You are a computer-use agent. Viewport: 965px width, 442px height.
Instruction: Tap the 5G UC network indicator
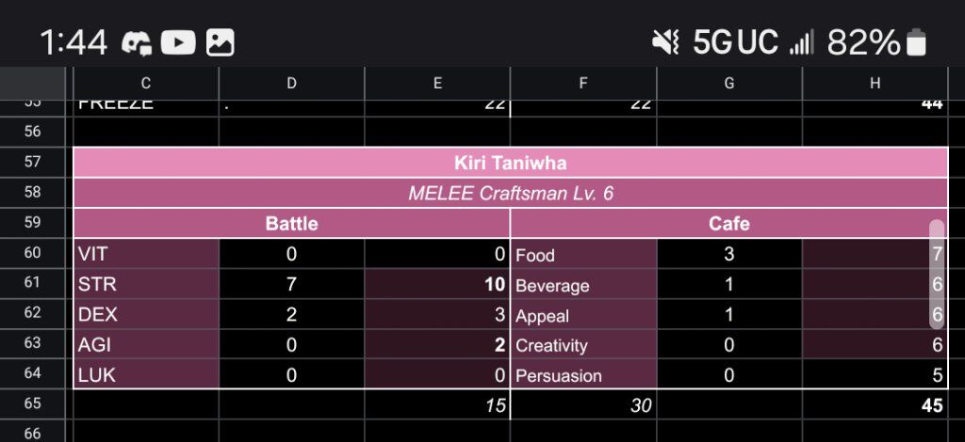(735, 43)
